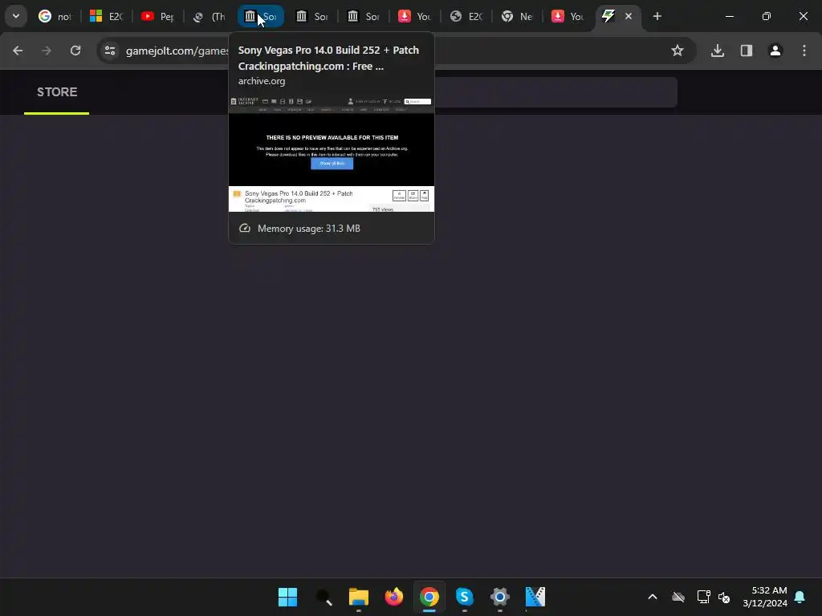The width and height of the screenshot is (822, 616).
Task: Reload the current page
Action: (75, 51)
